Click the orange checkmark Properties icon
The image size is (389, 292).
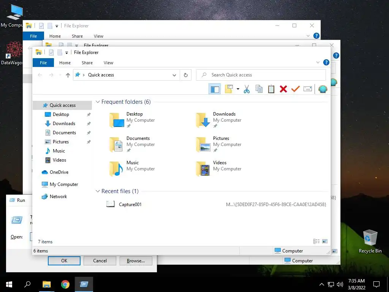[x=295, y=89]
